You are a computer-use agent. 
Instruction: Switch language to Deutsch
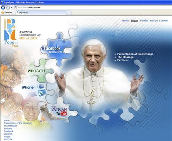click(x=164, y=21)
